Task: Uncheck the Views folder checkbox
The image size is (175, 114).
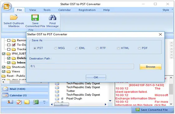Action: pos(4,72)
